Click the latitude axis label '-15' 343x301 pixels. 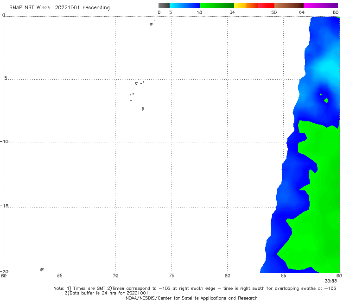(4, 206)
